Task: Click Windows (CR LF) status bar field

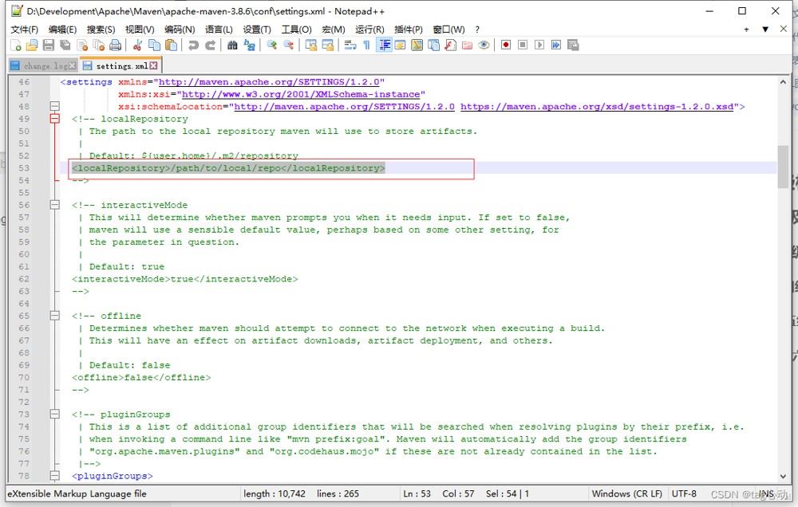Action: [x=627, y=493]
